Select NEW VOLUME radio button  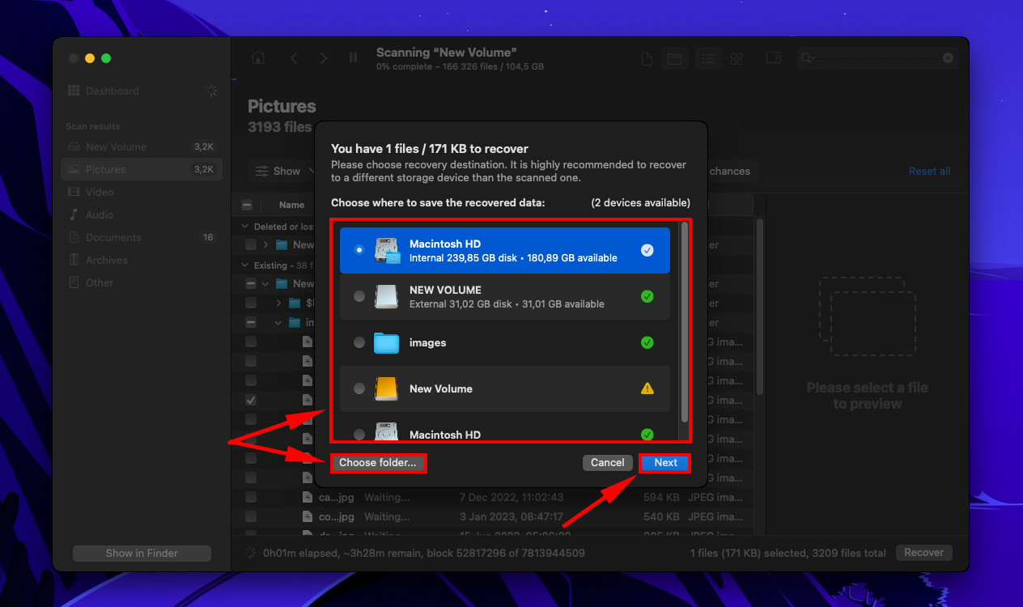click(x=359, y=297)
